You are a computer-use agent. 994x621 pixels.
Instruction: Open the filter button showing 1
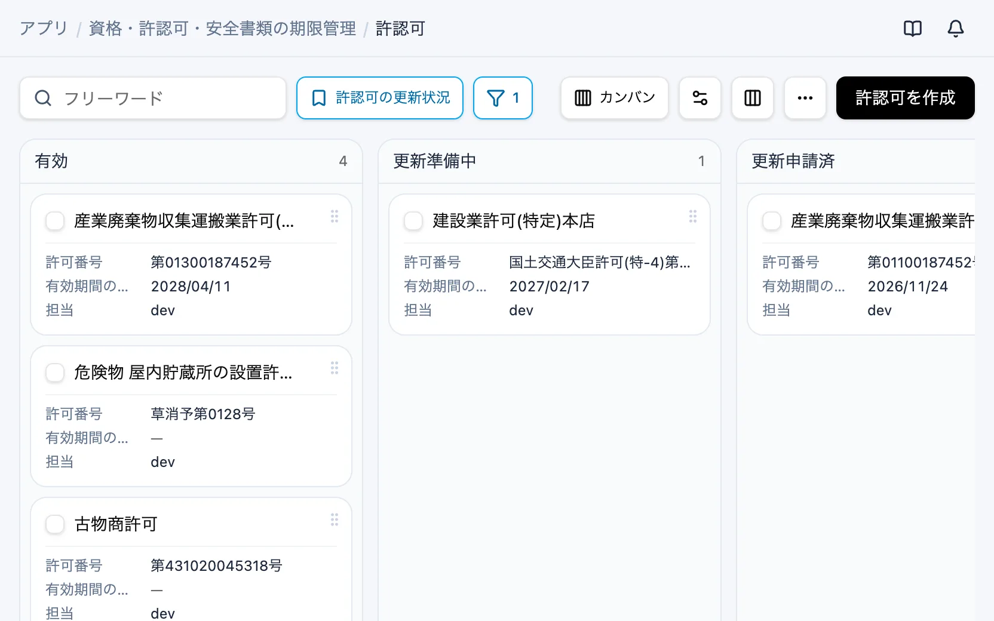point(503,98)
